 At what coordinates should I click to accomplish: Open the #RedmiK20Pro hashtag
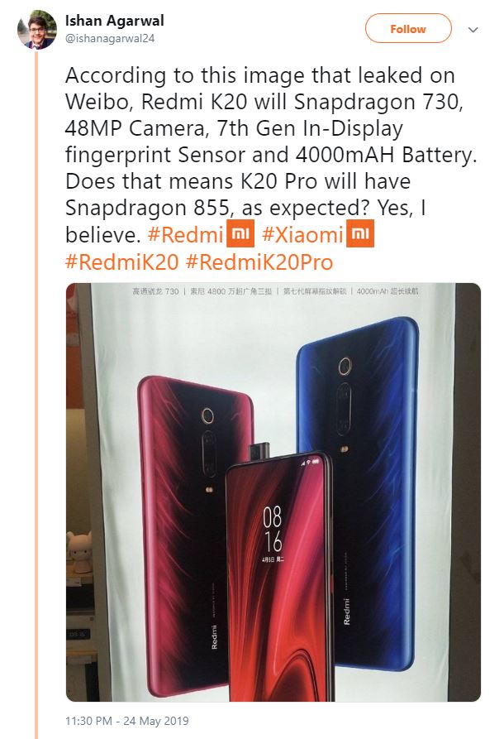pos(259,262)
